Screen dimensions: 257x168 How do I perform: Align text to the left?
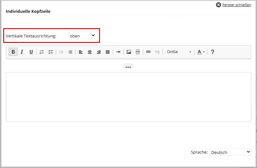pos(81,52)
